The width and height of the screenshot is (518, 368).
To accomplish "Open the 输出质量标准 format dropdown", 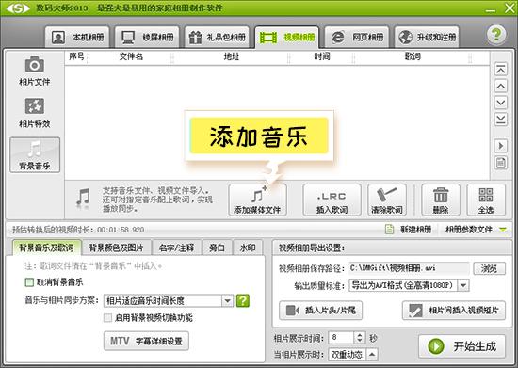I will pos(463,285).
